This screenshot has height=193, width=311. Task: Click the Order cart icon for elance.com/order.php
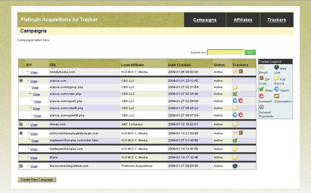coord(235,94)
